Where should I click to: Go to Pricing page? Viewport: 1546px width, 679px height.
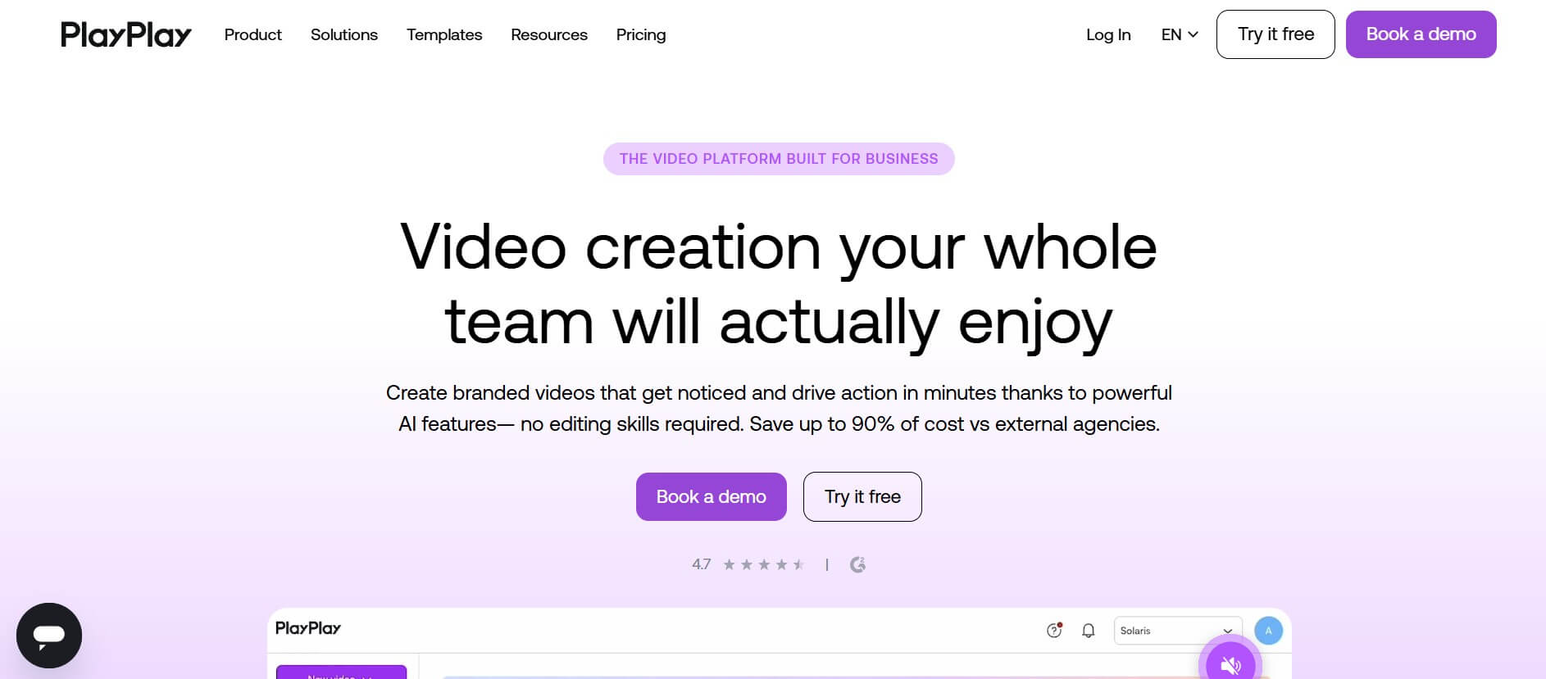click(641, 34)
